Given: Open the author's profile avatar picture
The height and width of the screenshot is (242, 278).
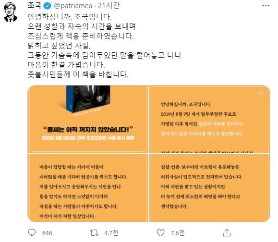Looking at the screenshot, I should point(11,12).
